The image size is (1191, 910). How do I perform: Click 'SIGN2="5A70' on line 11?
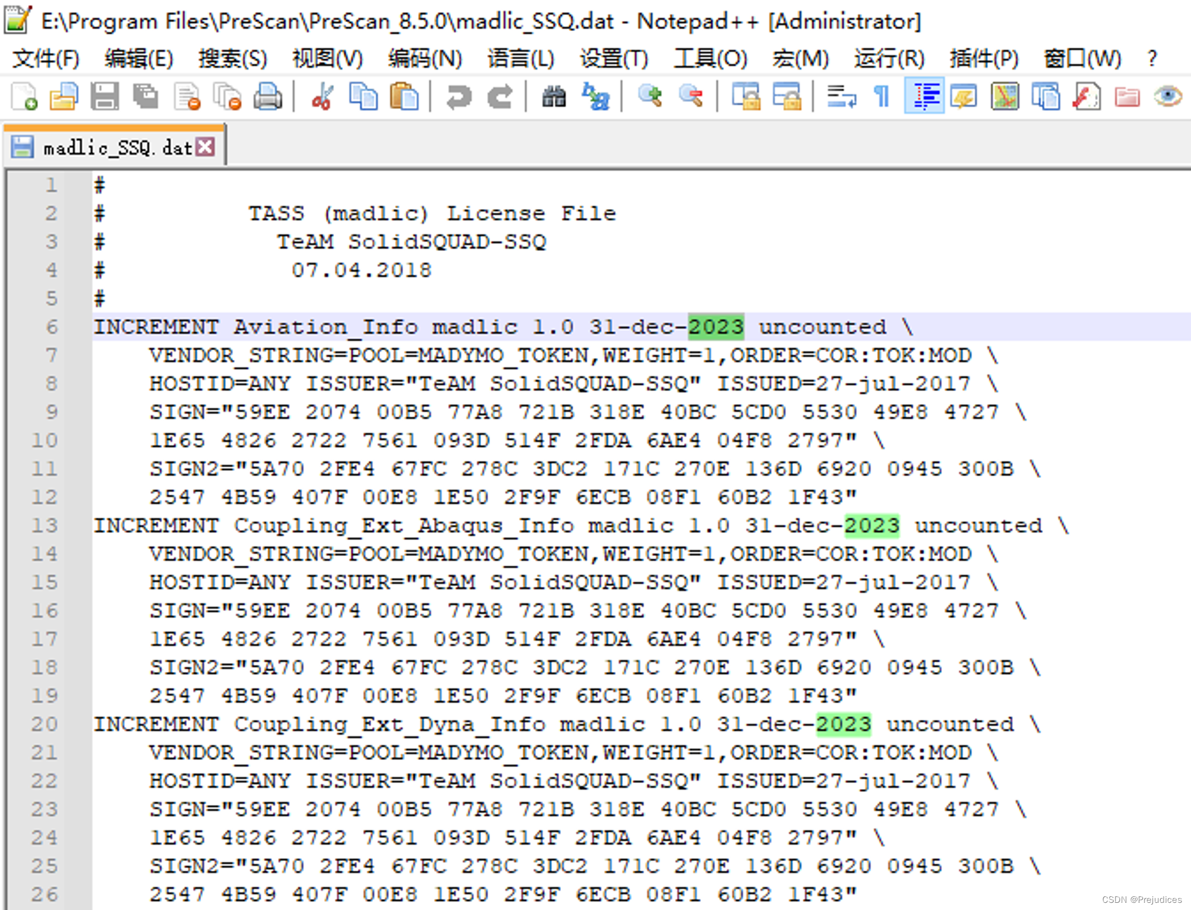click(227, 468)
